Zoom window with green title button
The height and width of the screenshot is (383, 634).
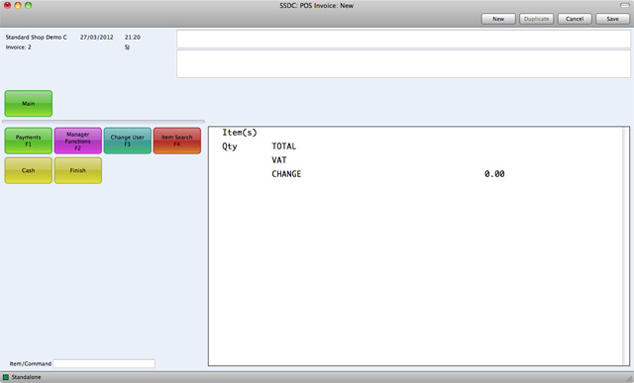(28, 5)
